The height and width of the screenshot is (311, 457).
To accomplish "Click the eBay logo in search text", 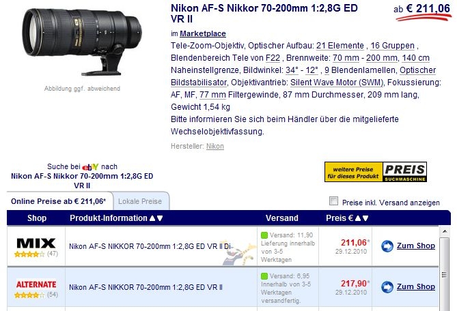I will point(90,167).
